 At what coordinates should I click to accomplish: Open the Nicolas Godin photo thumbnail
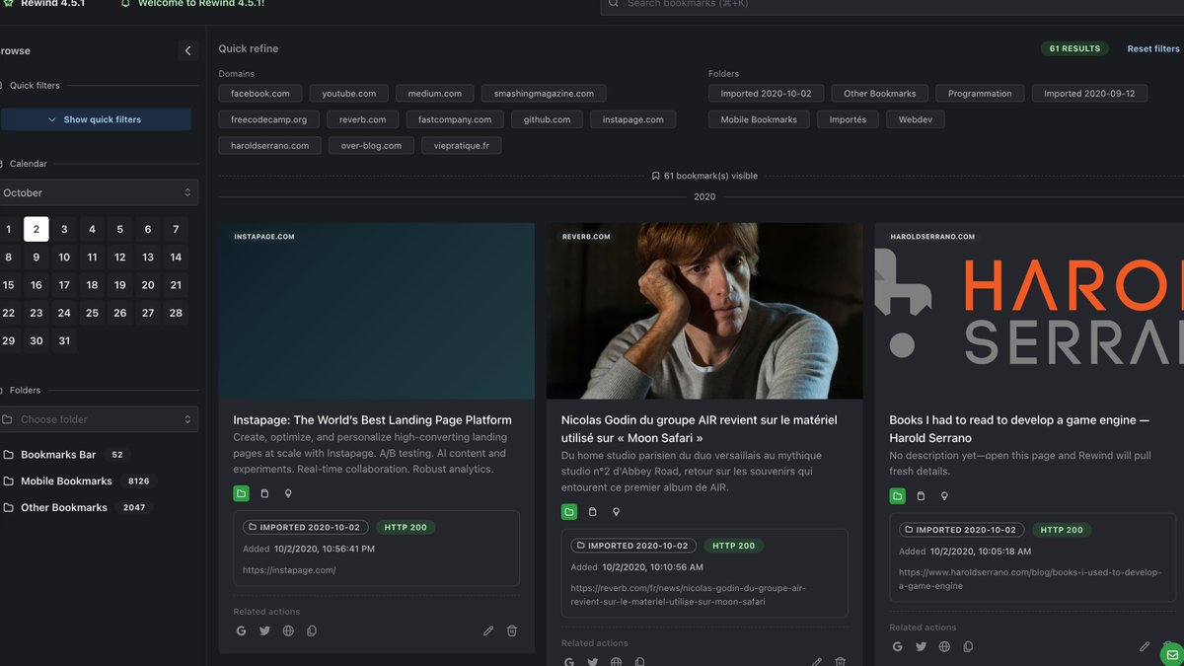point(704,311)
